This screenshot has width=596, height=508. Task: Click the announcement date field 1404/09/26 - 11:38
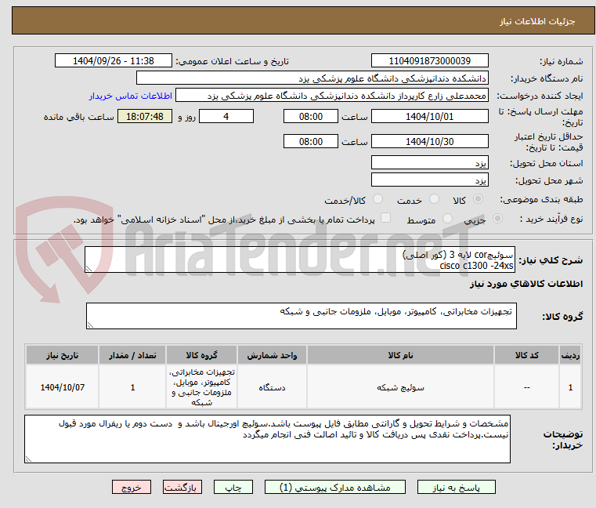114,61
